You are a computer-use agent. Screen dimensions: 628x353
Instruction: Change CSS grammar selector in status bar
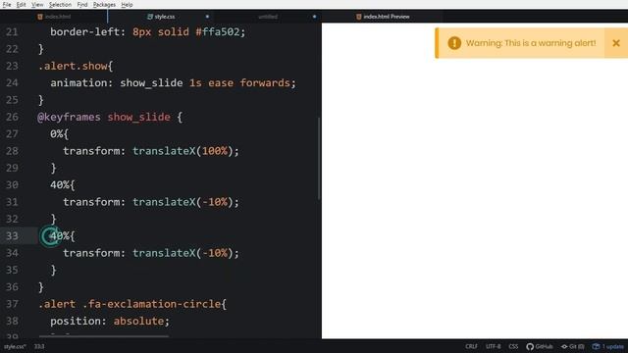click(x=513, y=346)
